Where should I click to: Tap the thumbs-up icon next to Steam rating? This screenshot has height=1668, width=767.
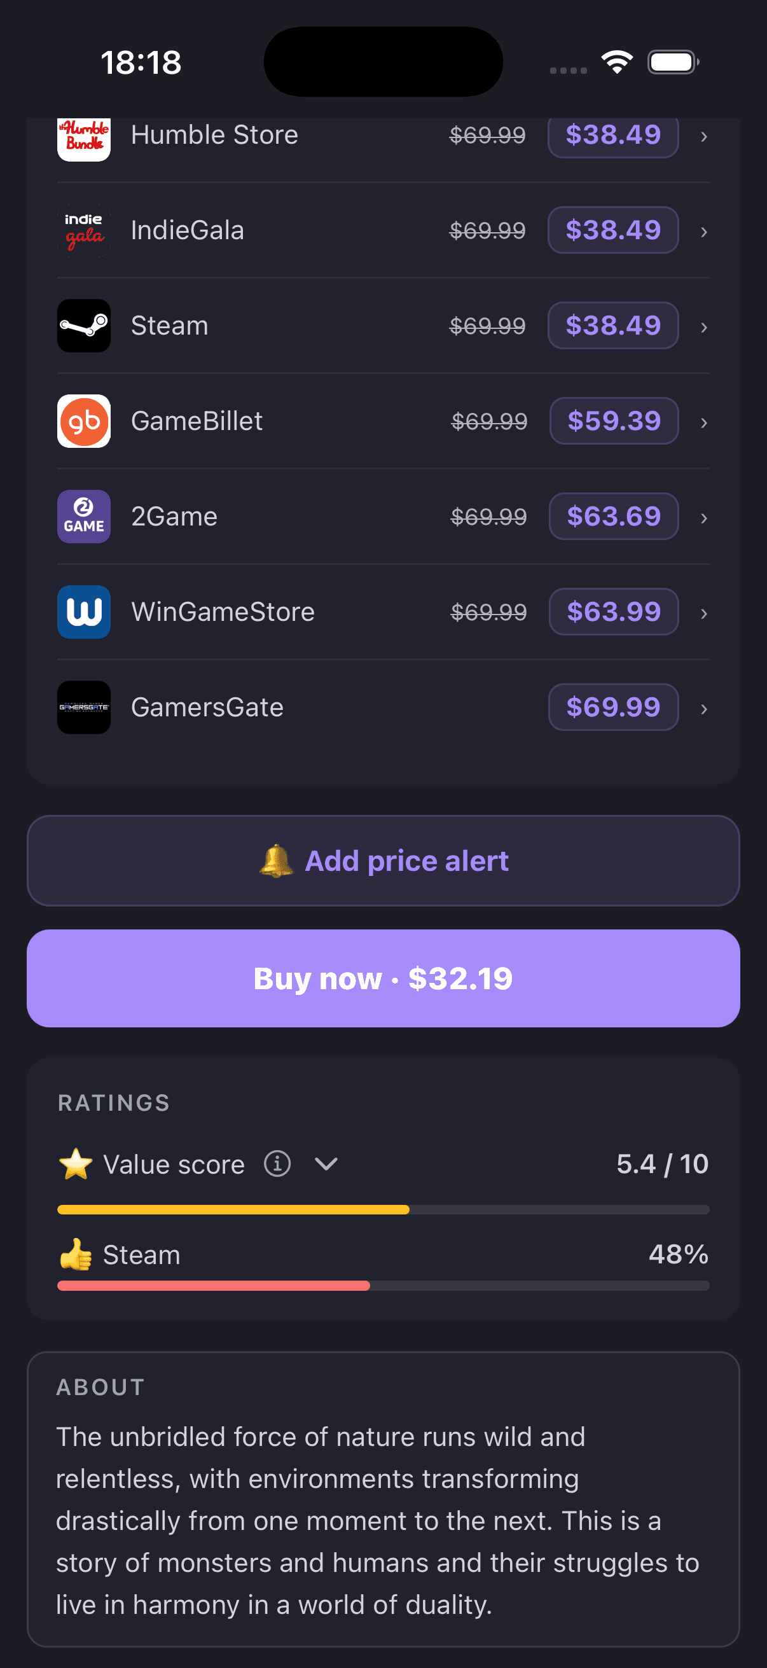[76, 1254]
